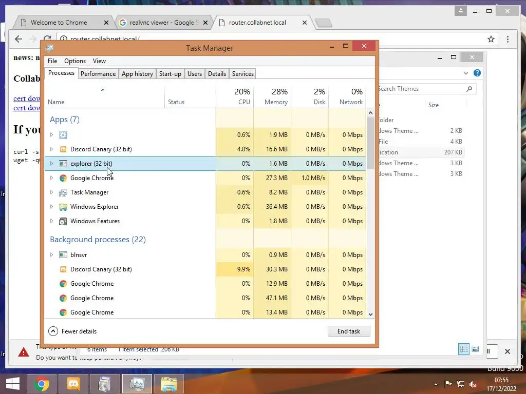Show hidden tray icons arrow

coord(436,384)
